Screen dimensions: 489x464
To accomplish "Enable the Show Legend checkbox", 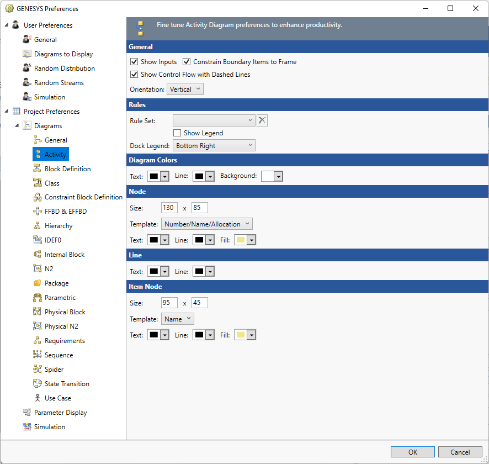I will [177, 133].
